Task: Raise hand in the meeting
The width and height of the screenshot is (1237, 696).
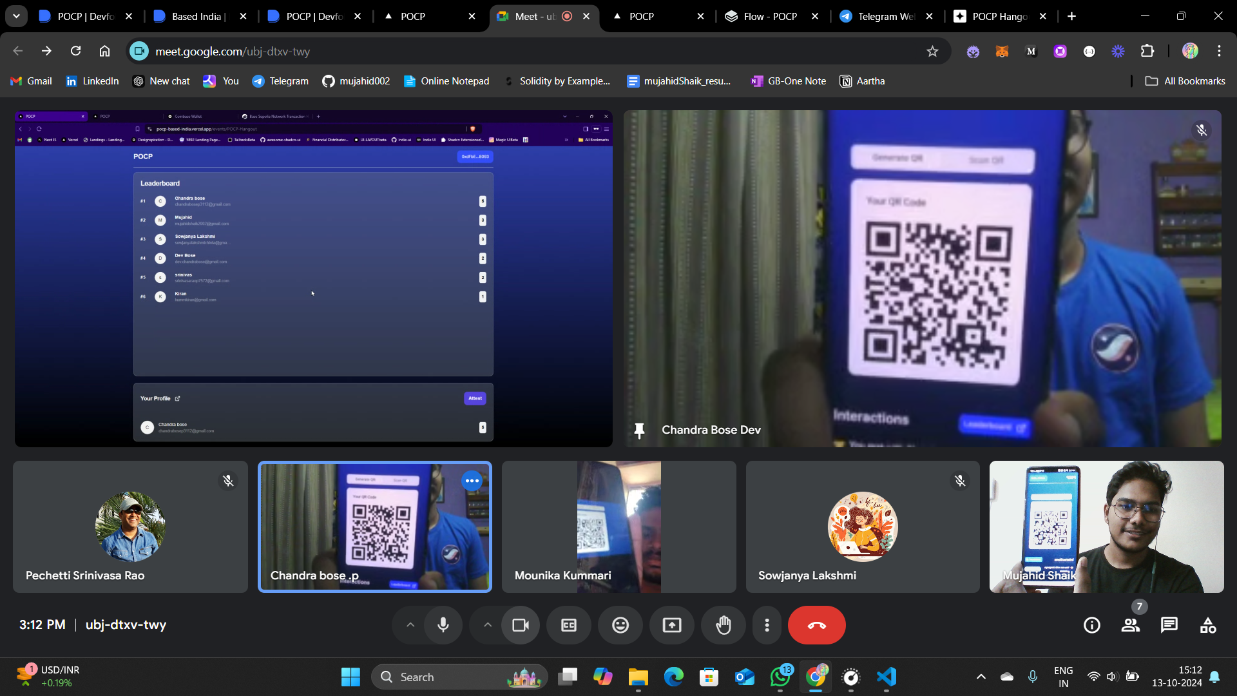Action: 724,625
